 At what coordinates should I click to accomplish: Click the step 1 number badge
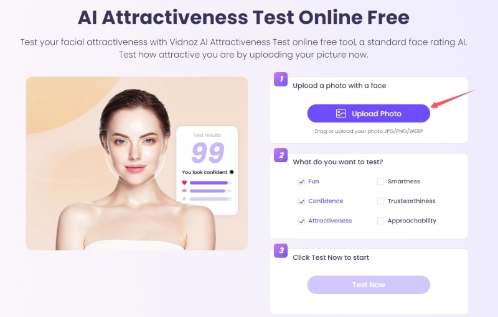click(x=281, y=80)
